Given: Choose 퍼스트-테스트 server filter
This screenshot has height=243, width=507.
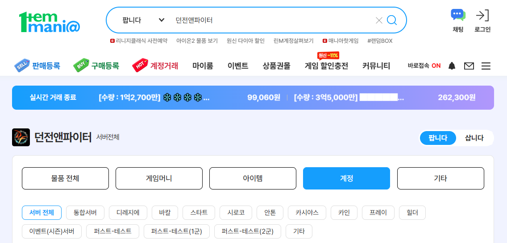Looking at the screenshot, I should point(112,231).
